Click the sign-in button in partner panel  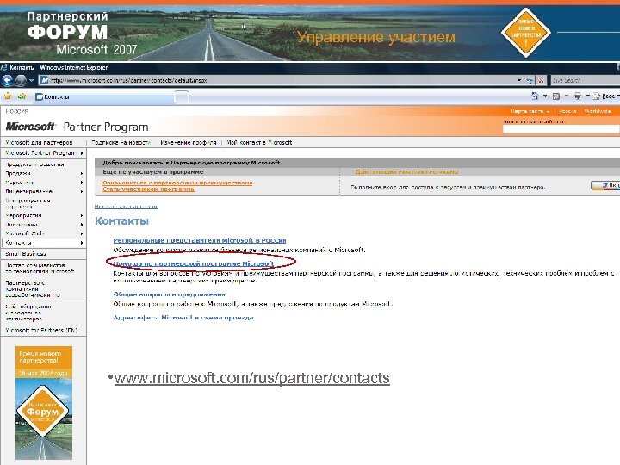(x=605, y=185)
